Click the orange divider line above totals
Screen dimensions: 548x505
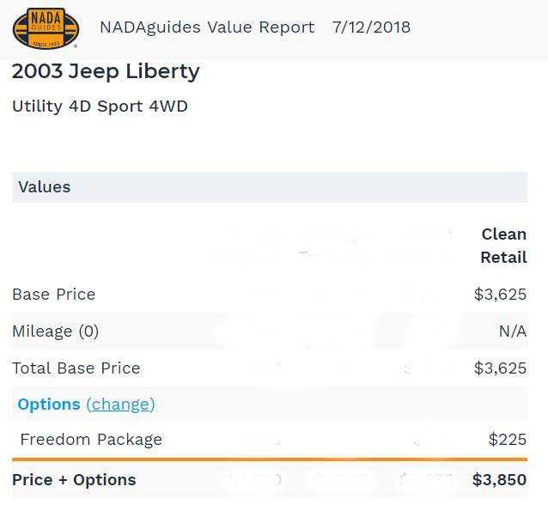pyautogui.click(x=270, y=459)
